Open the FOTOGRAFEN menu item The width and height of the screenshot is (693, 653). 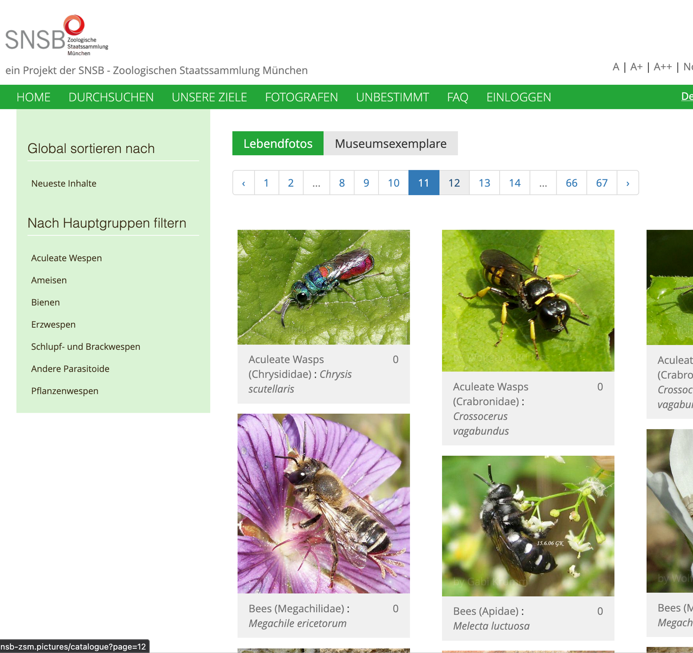(x=301, y=97)
